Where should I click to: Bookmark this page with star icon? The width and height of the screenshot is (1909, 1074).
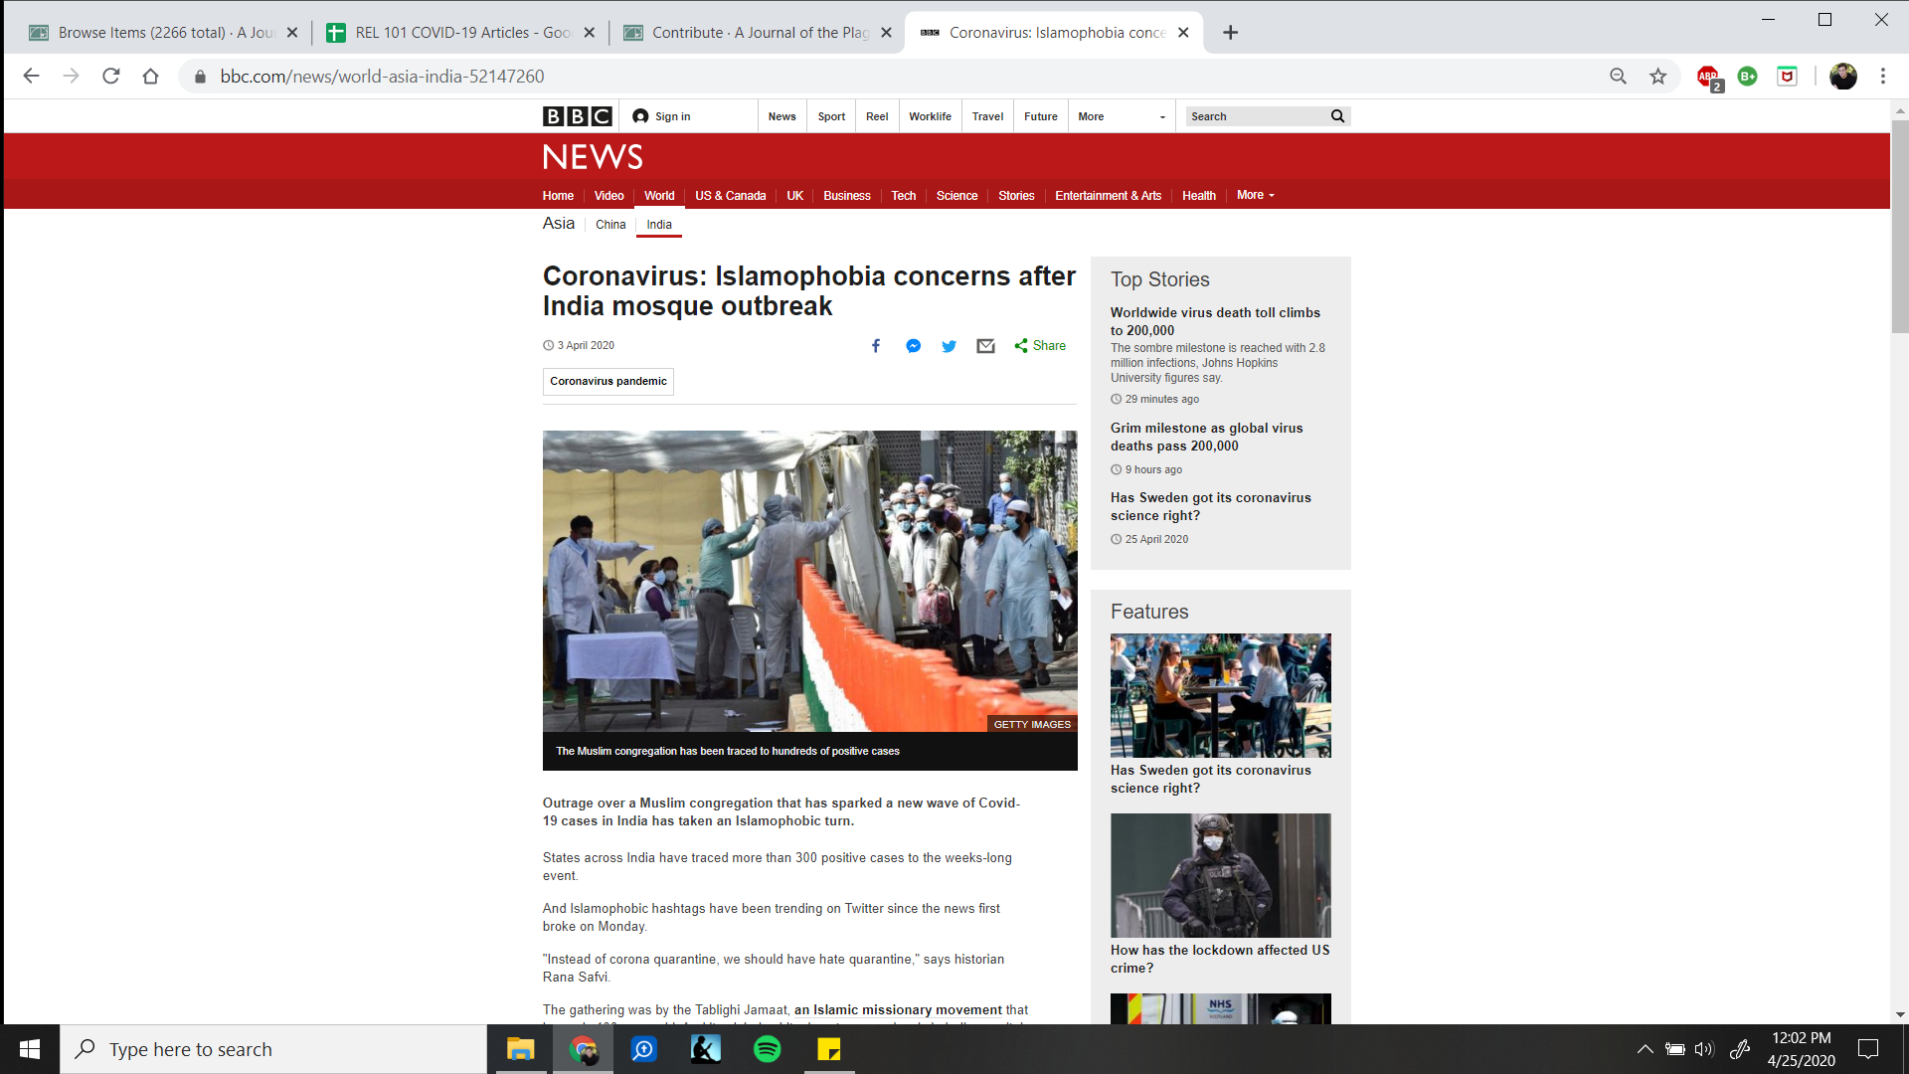coord(1657,77)
